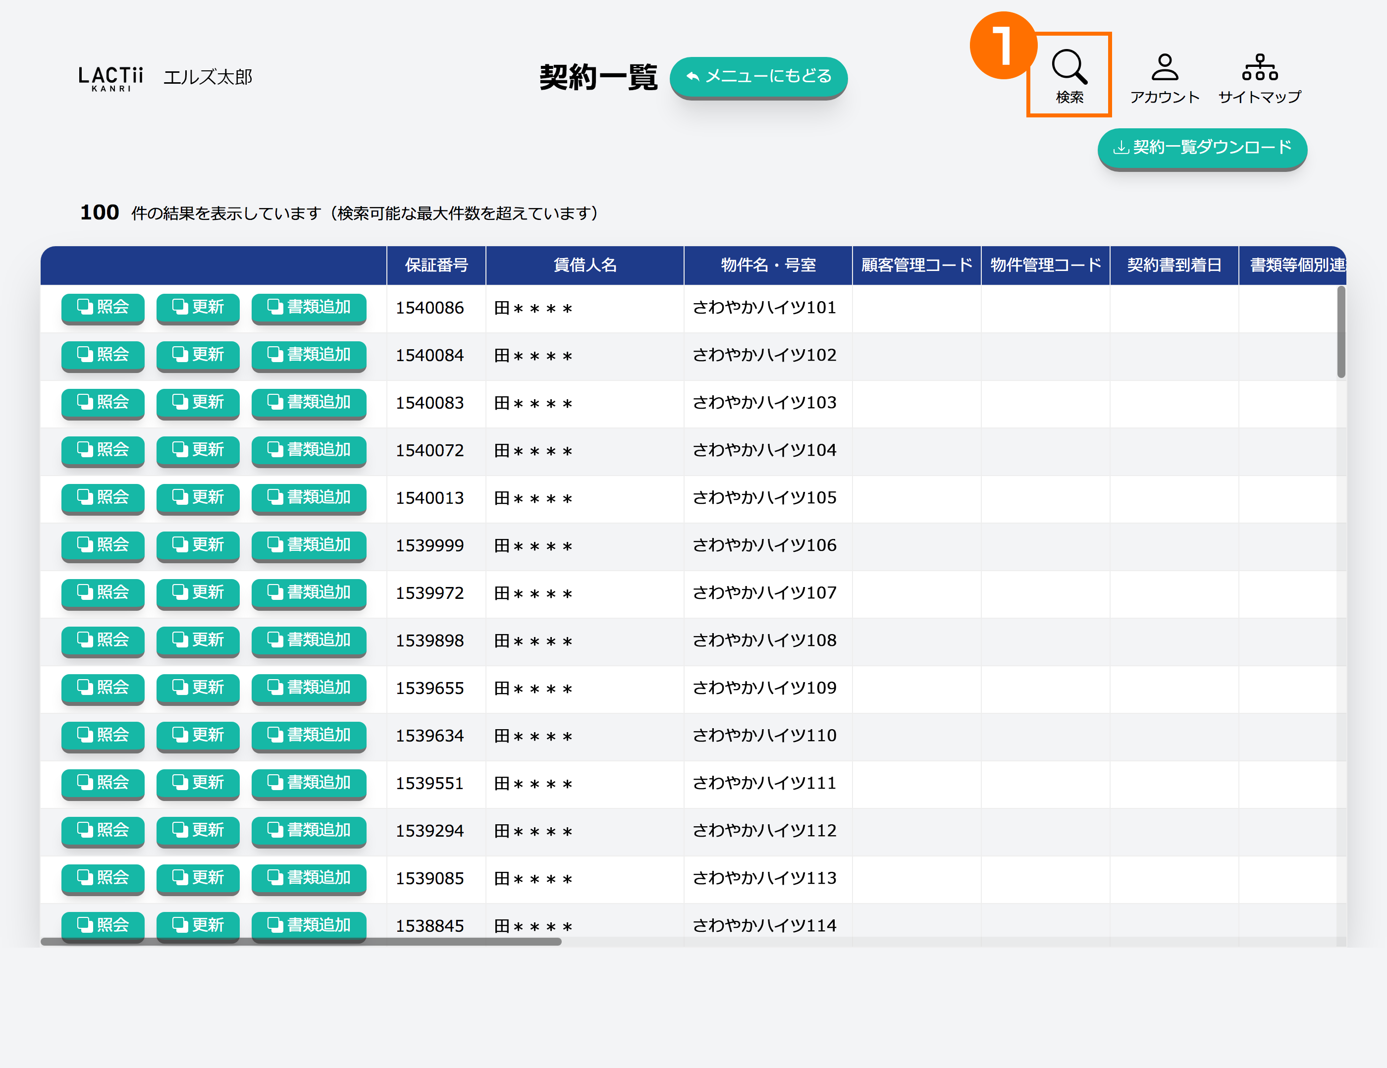
Task: Click 照会 for guarantee number 1540086
Action: (103, 307)
